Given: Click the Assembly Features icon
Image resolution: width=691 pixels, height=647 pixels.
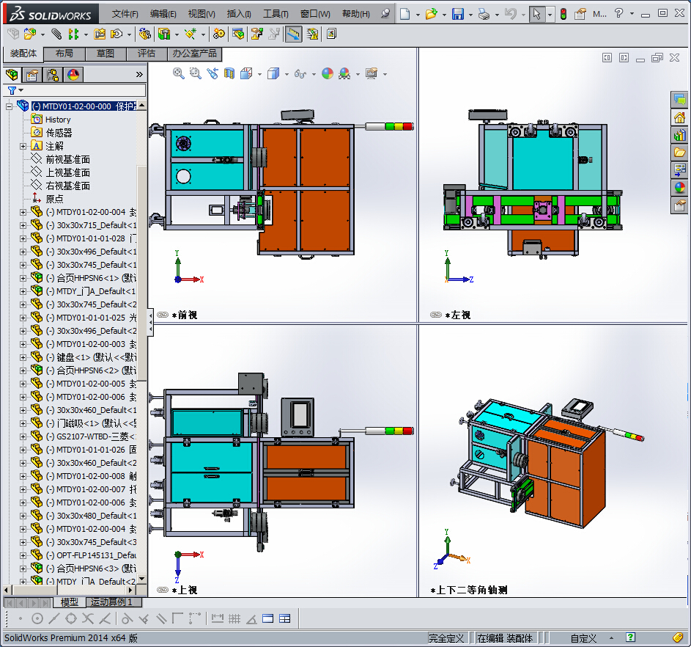Looking at the screenshot, I should tap(164, 34).
